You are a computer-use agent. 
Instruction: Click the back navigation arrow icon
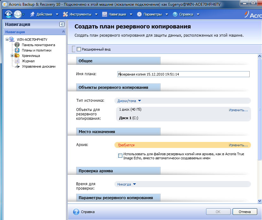(x=9, y=14)
